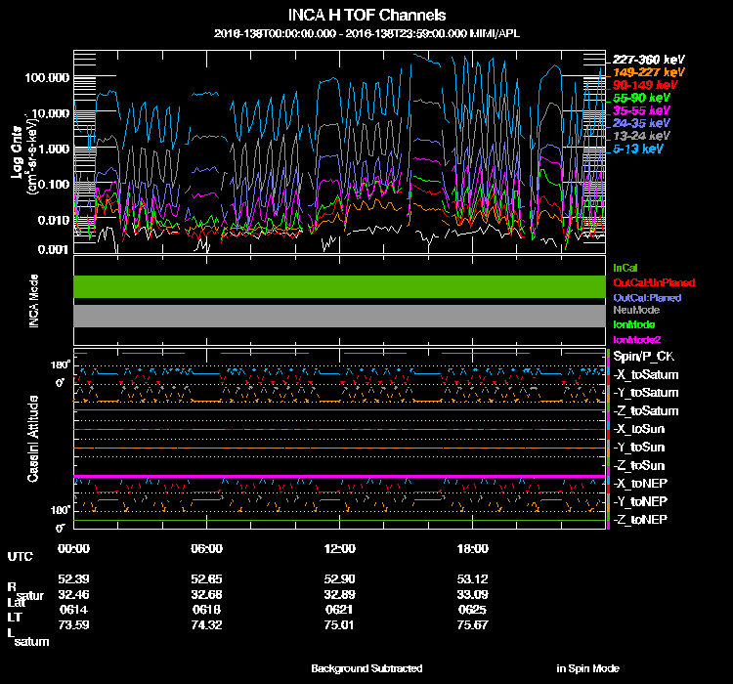Select the OutCal:UnPlaned legend label

click(646, 282)
